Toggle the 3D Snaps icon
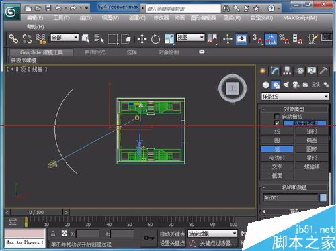The width and height of the screenshot is (336, 251). tap(257, 39)
